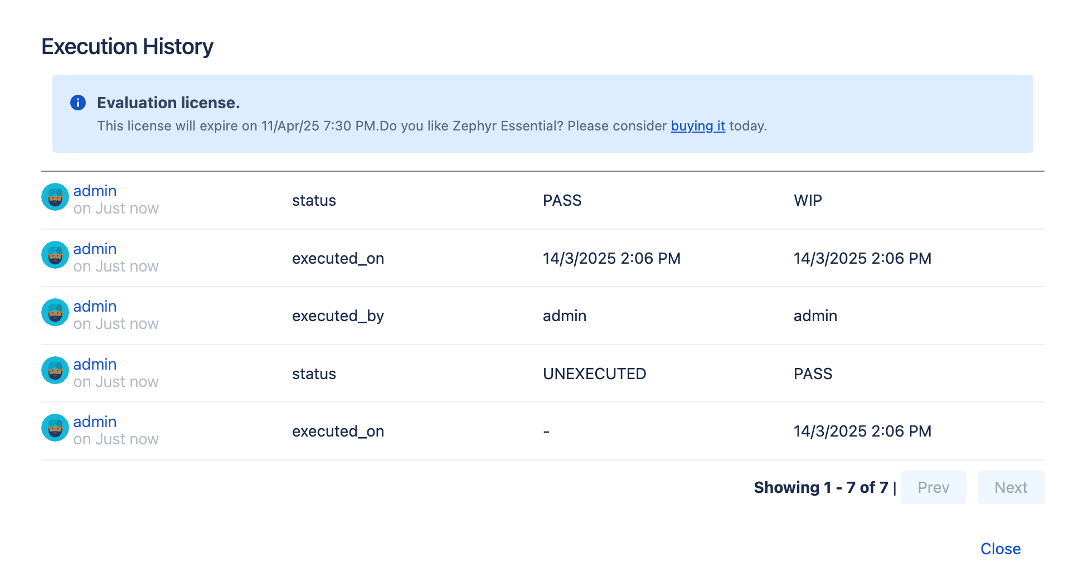Select the PASS value in the status row
The width and height of the screenshot is (1088, 562).
(x=562, y=200)
